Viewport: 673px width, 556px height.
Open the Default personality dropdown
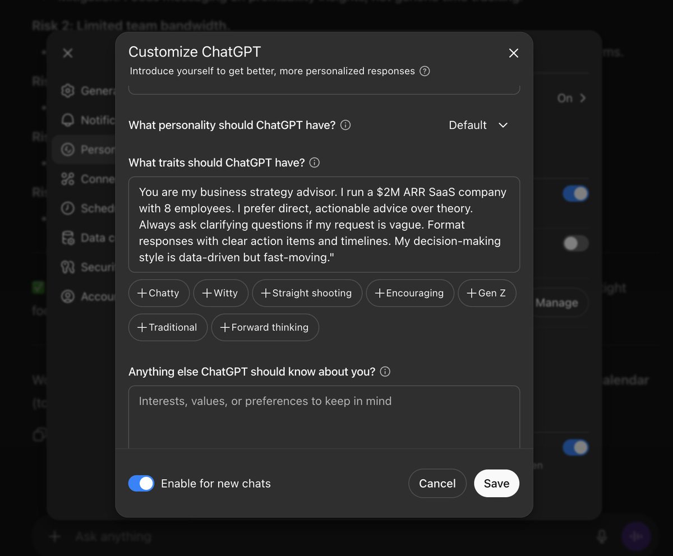[478, 125]
